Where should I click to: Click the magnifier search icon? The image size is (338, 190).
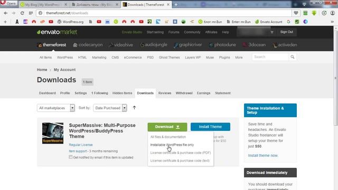293,57
